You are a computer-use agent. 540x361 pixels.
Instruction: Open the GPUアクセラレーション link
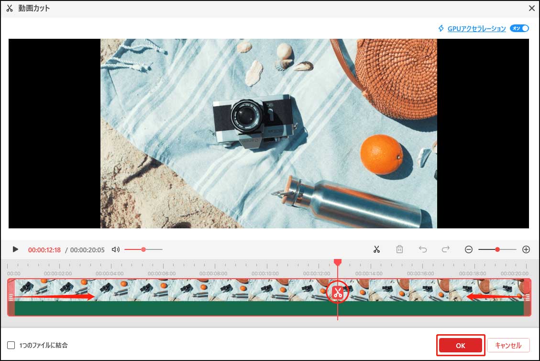point(477,29)
